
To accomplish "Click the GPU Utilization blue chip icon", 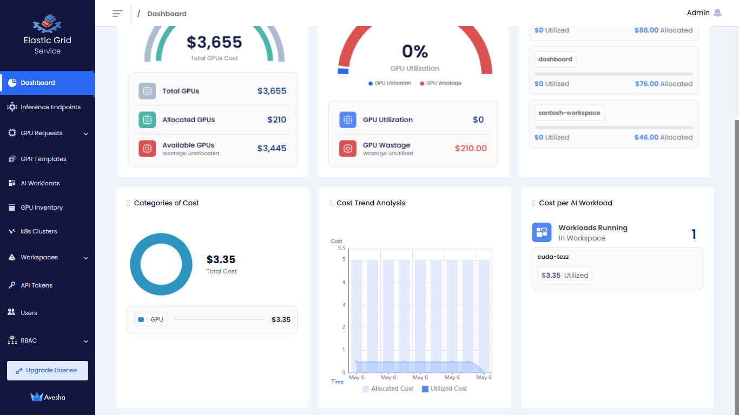I will point(348,120).
